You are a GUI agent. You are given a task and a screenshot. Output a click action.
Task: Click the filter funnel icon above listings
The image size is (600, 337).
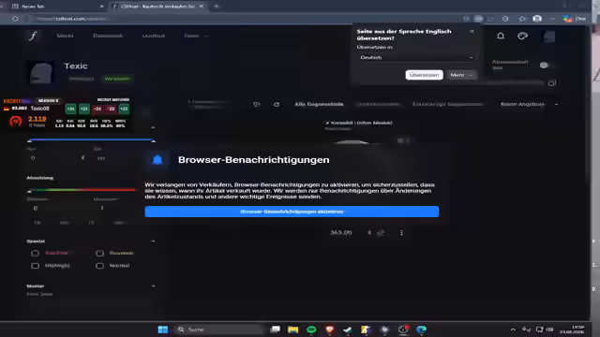tap(256, 104)
